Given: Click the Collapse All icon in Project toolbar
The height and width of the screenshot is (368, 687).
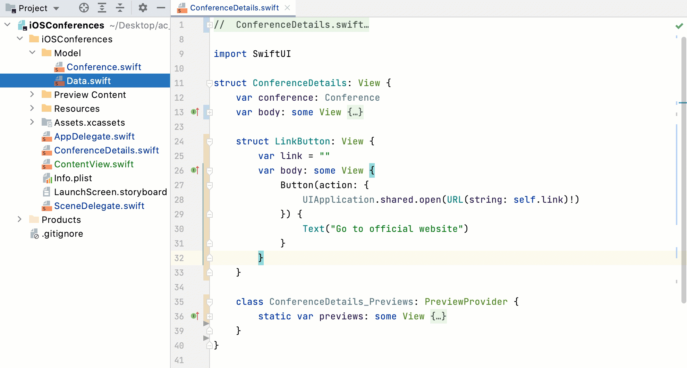Looking at the screenshot, I should [x=120, y=8].
